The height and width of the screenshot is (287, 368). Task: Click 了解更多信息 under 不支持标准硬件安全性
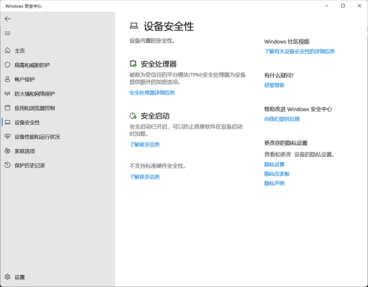(144, 177)
